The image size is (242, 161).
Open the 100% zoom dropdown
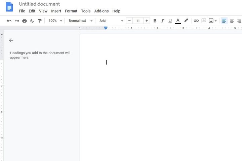(x=55, y=21)
